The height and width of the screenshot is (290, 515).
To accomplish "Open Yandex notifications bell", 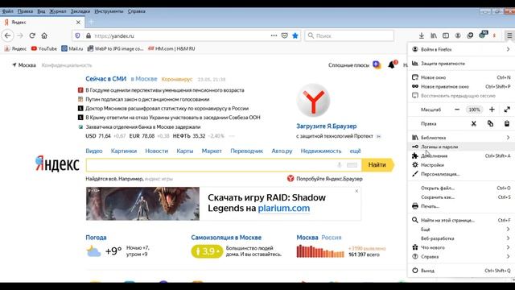I will pos(392,64).
